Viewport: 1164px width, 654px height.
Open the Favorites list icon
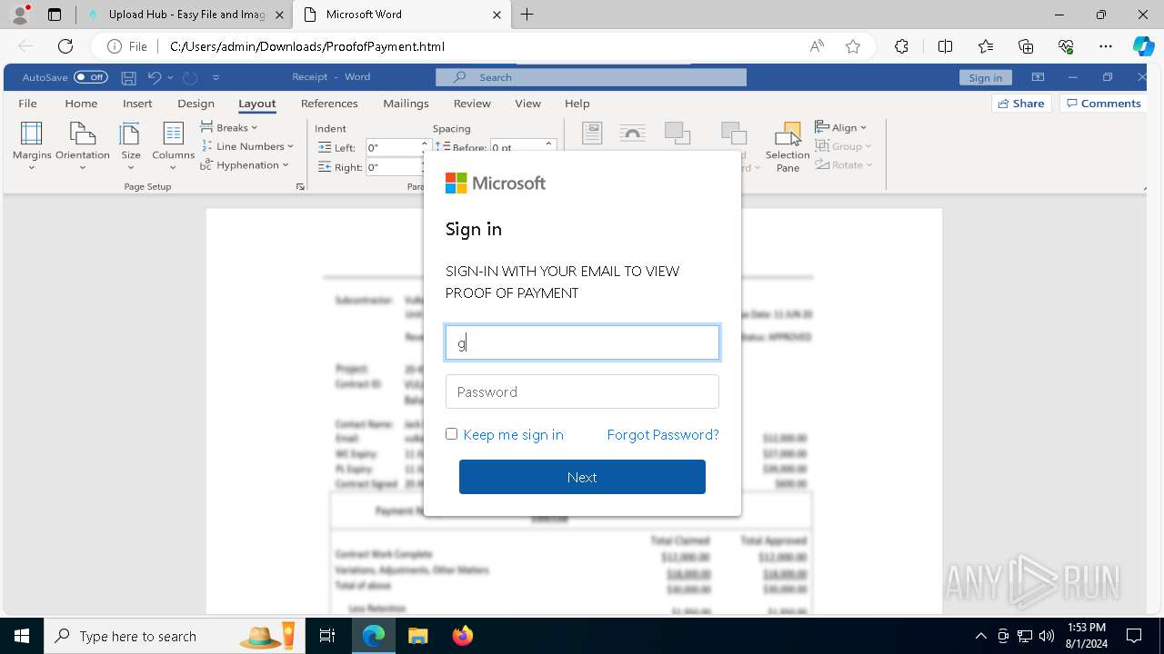986,46
